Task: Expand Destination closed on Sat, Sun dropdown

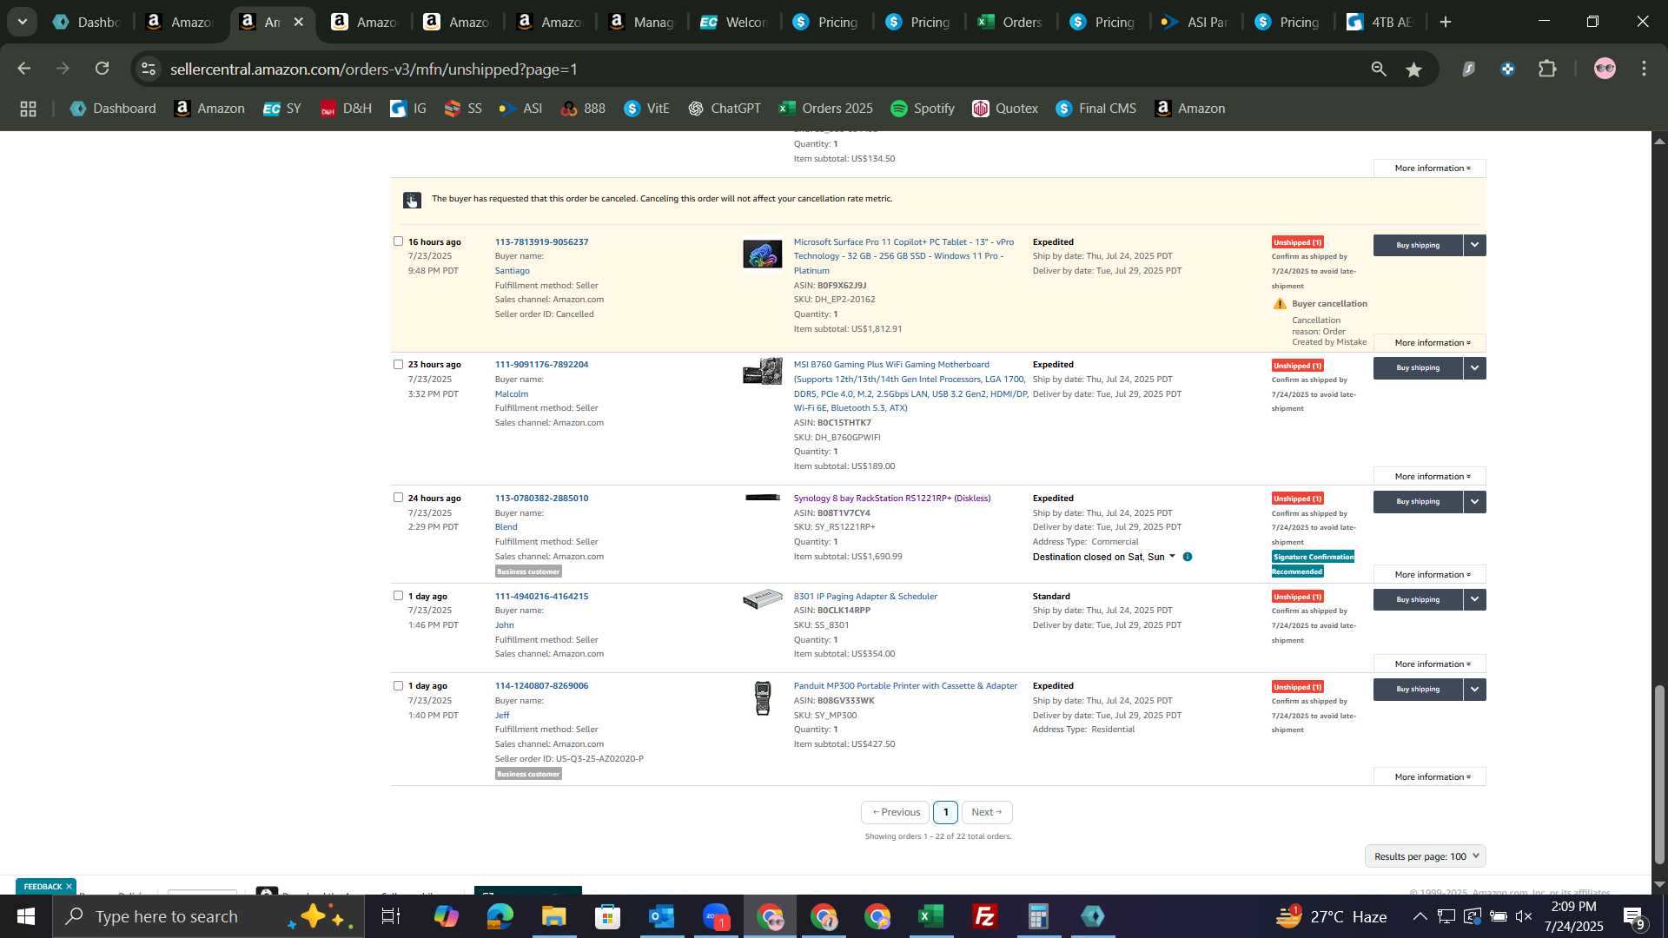Action: (x=1172, y=557)
